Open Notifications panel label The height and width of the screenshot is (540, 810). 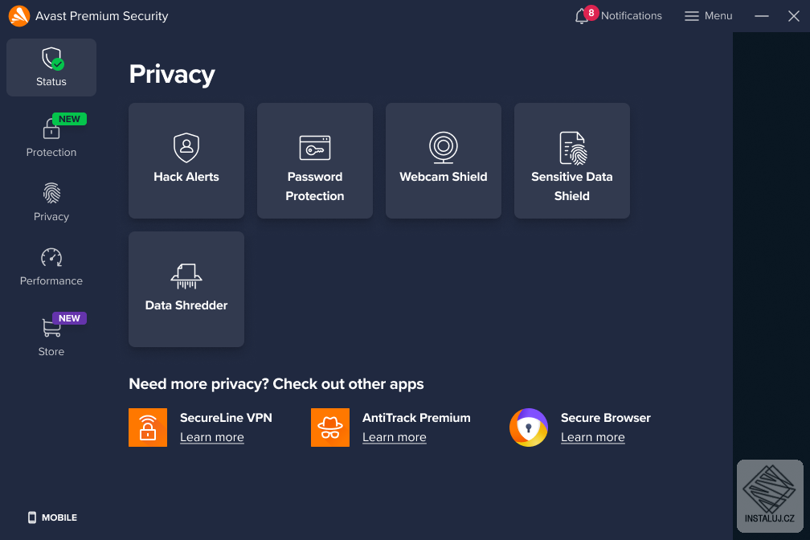click(632, 16)
